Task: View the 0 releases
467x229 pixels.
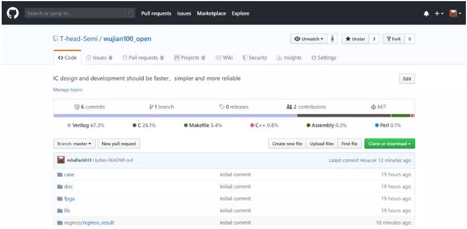Action: pos(234,107)
